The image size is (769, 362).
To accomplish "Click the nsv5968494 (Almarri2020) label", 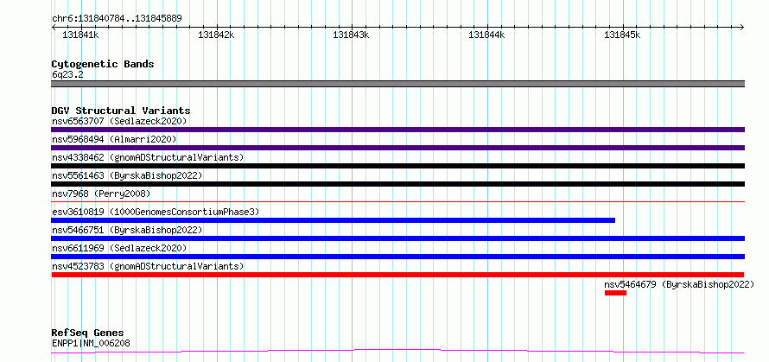I will click(114, 139).
